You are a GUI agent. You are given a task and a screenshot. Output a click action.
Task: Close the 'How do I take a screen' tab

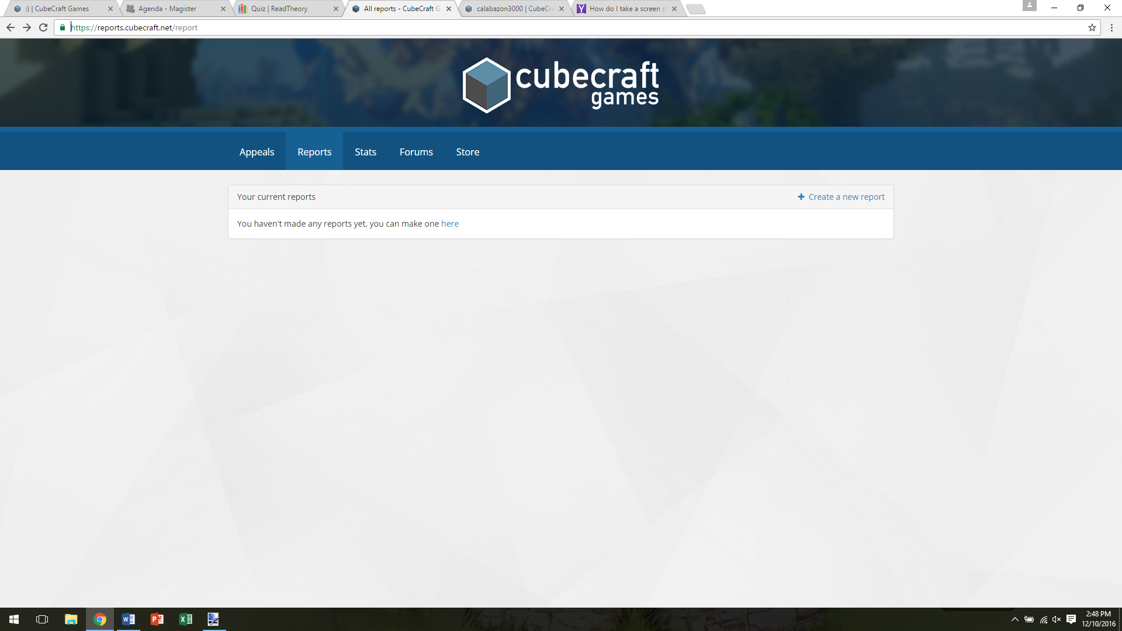[x=674, y=9]
